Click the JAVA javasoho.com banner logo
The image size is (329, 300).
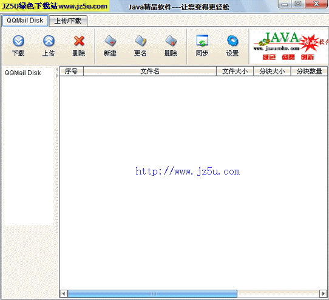tap(290, 46)
